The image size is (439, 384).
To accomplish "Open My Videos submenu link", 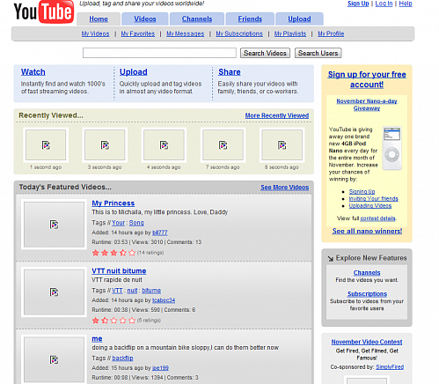I will [96, 33].
